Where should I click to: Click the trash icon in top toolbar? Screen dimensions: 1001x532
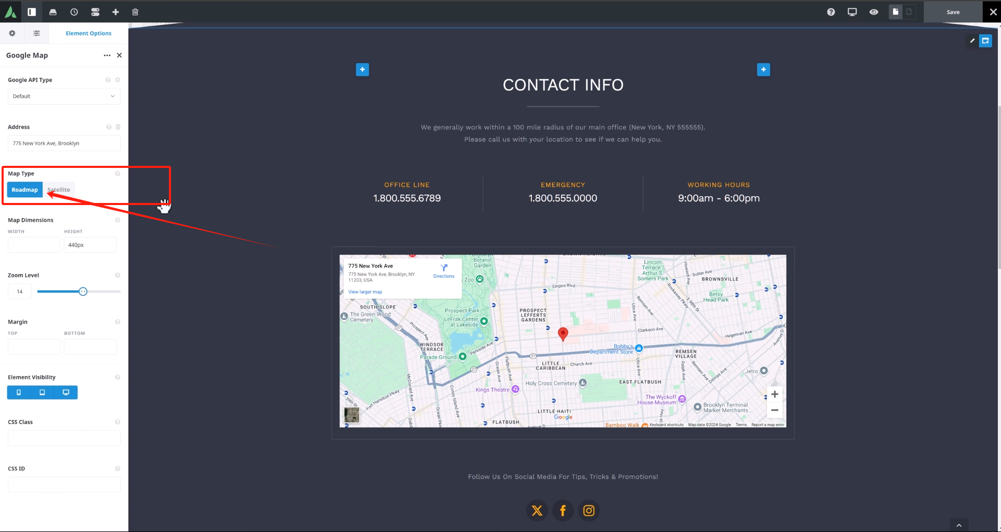pos(135,12)
